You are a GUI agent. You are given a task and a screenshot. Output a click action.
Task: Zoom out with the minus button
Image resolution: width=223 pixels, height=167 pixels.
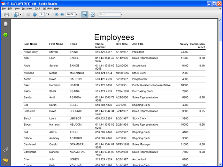coord(56,15)
